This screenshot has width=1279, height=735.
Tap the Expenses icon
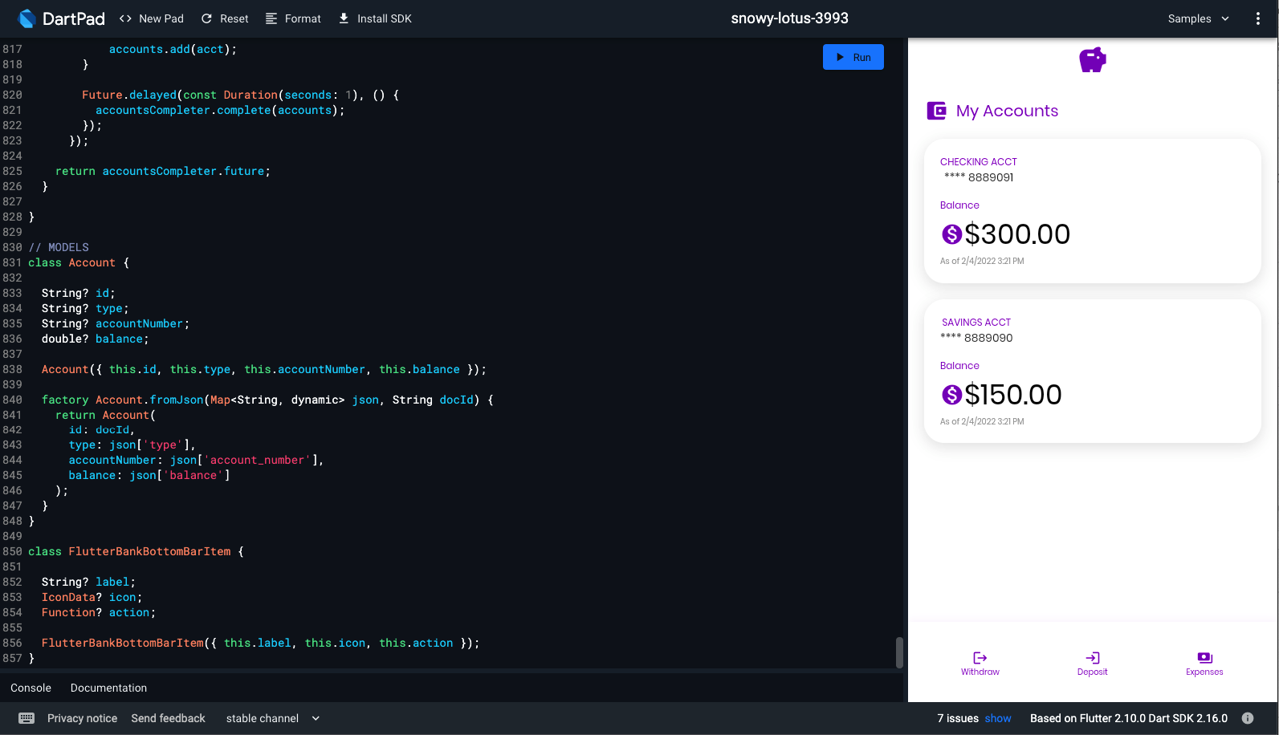(x=1204, y=658)
